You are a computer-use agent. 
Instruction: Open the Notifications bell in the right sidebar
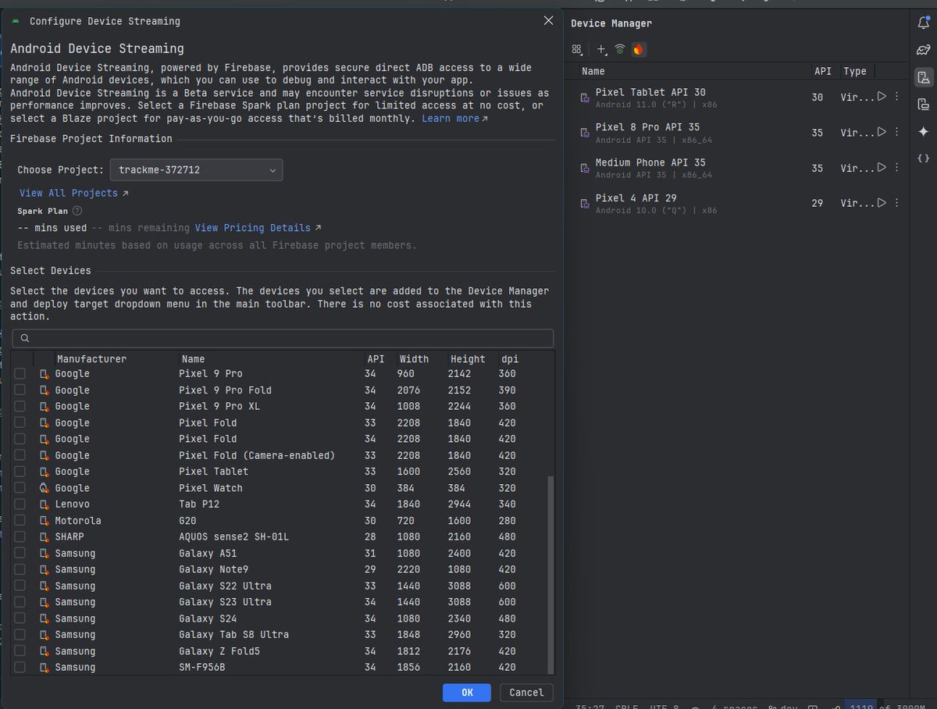(924, 23)
